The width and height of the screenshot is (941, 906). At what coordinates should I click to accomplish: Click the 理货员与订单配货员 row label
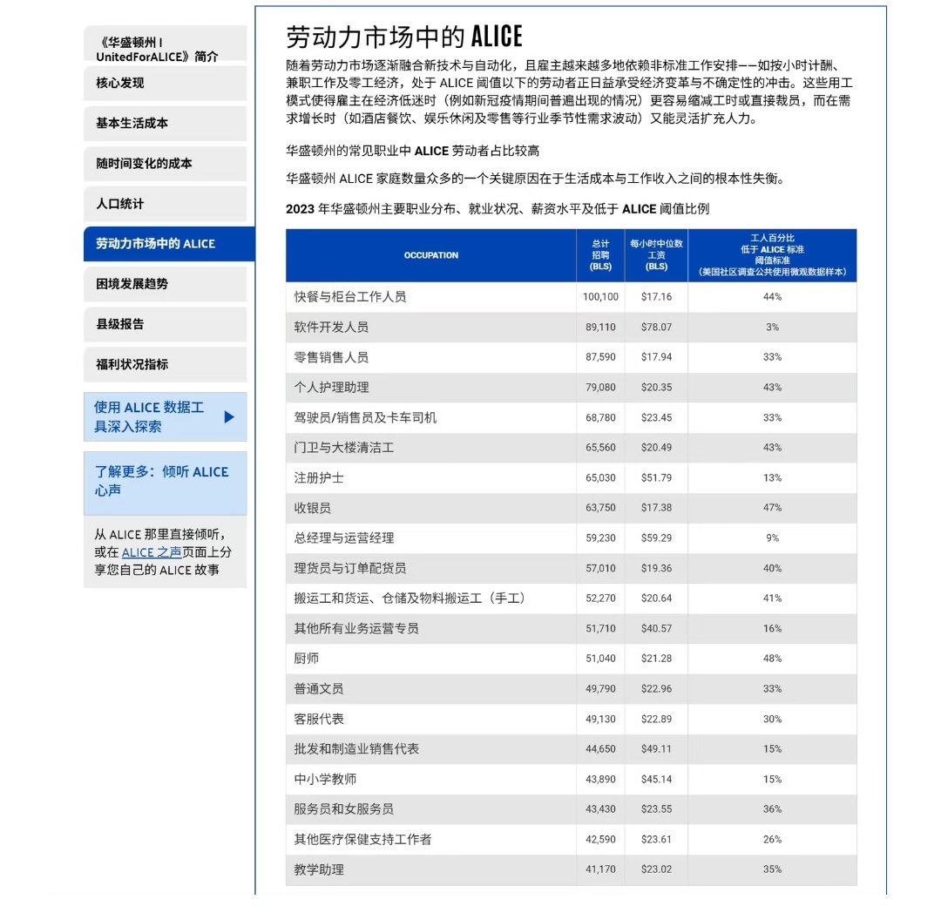(350, 568)
